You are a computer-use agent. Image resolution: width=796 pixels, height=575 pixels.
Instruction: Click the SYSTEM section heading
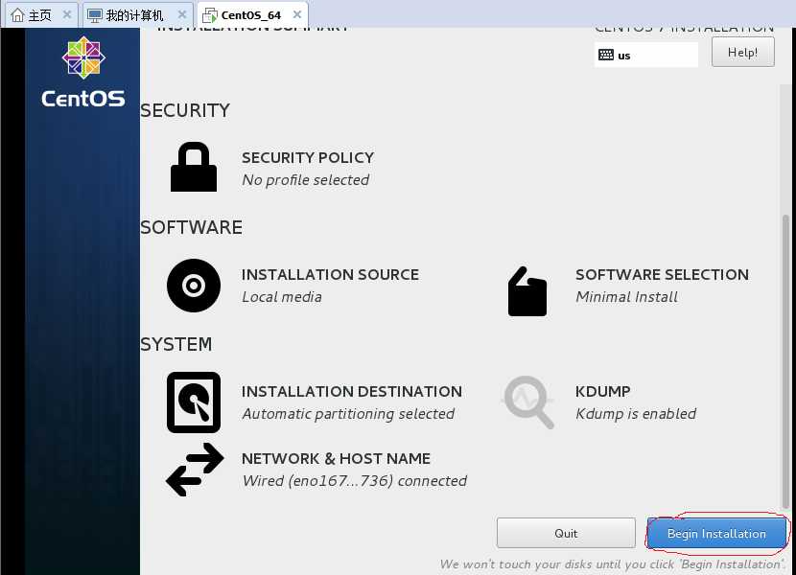click(176, 345)
